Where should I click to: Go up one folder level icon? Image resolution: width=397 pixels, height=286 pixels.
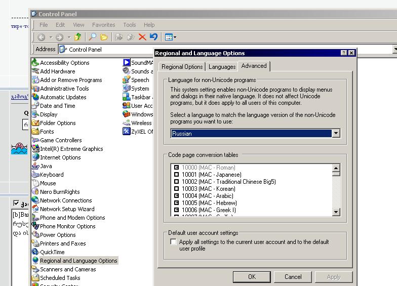click(78, 37)
